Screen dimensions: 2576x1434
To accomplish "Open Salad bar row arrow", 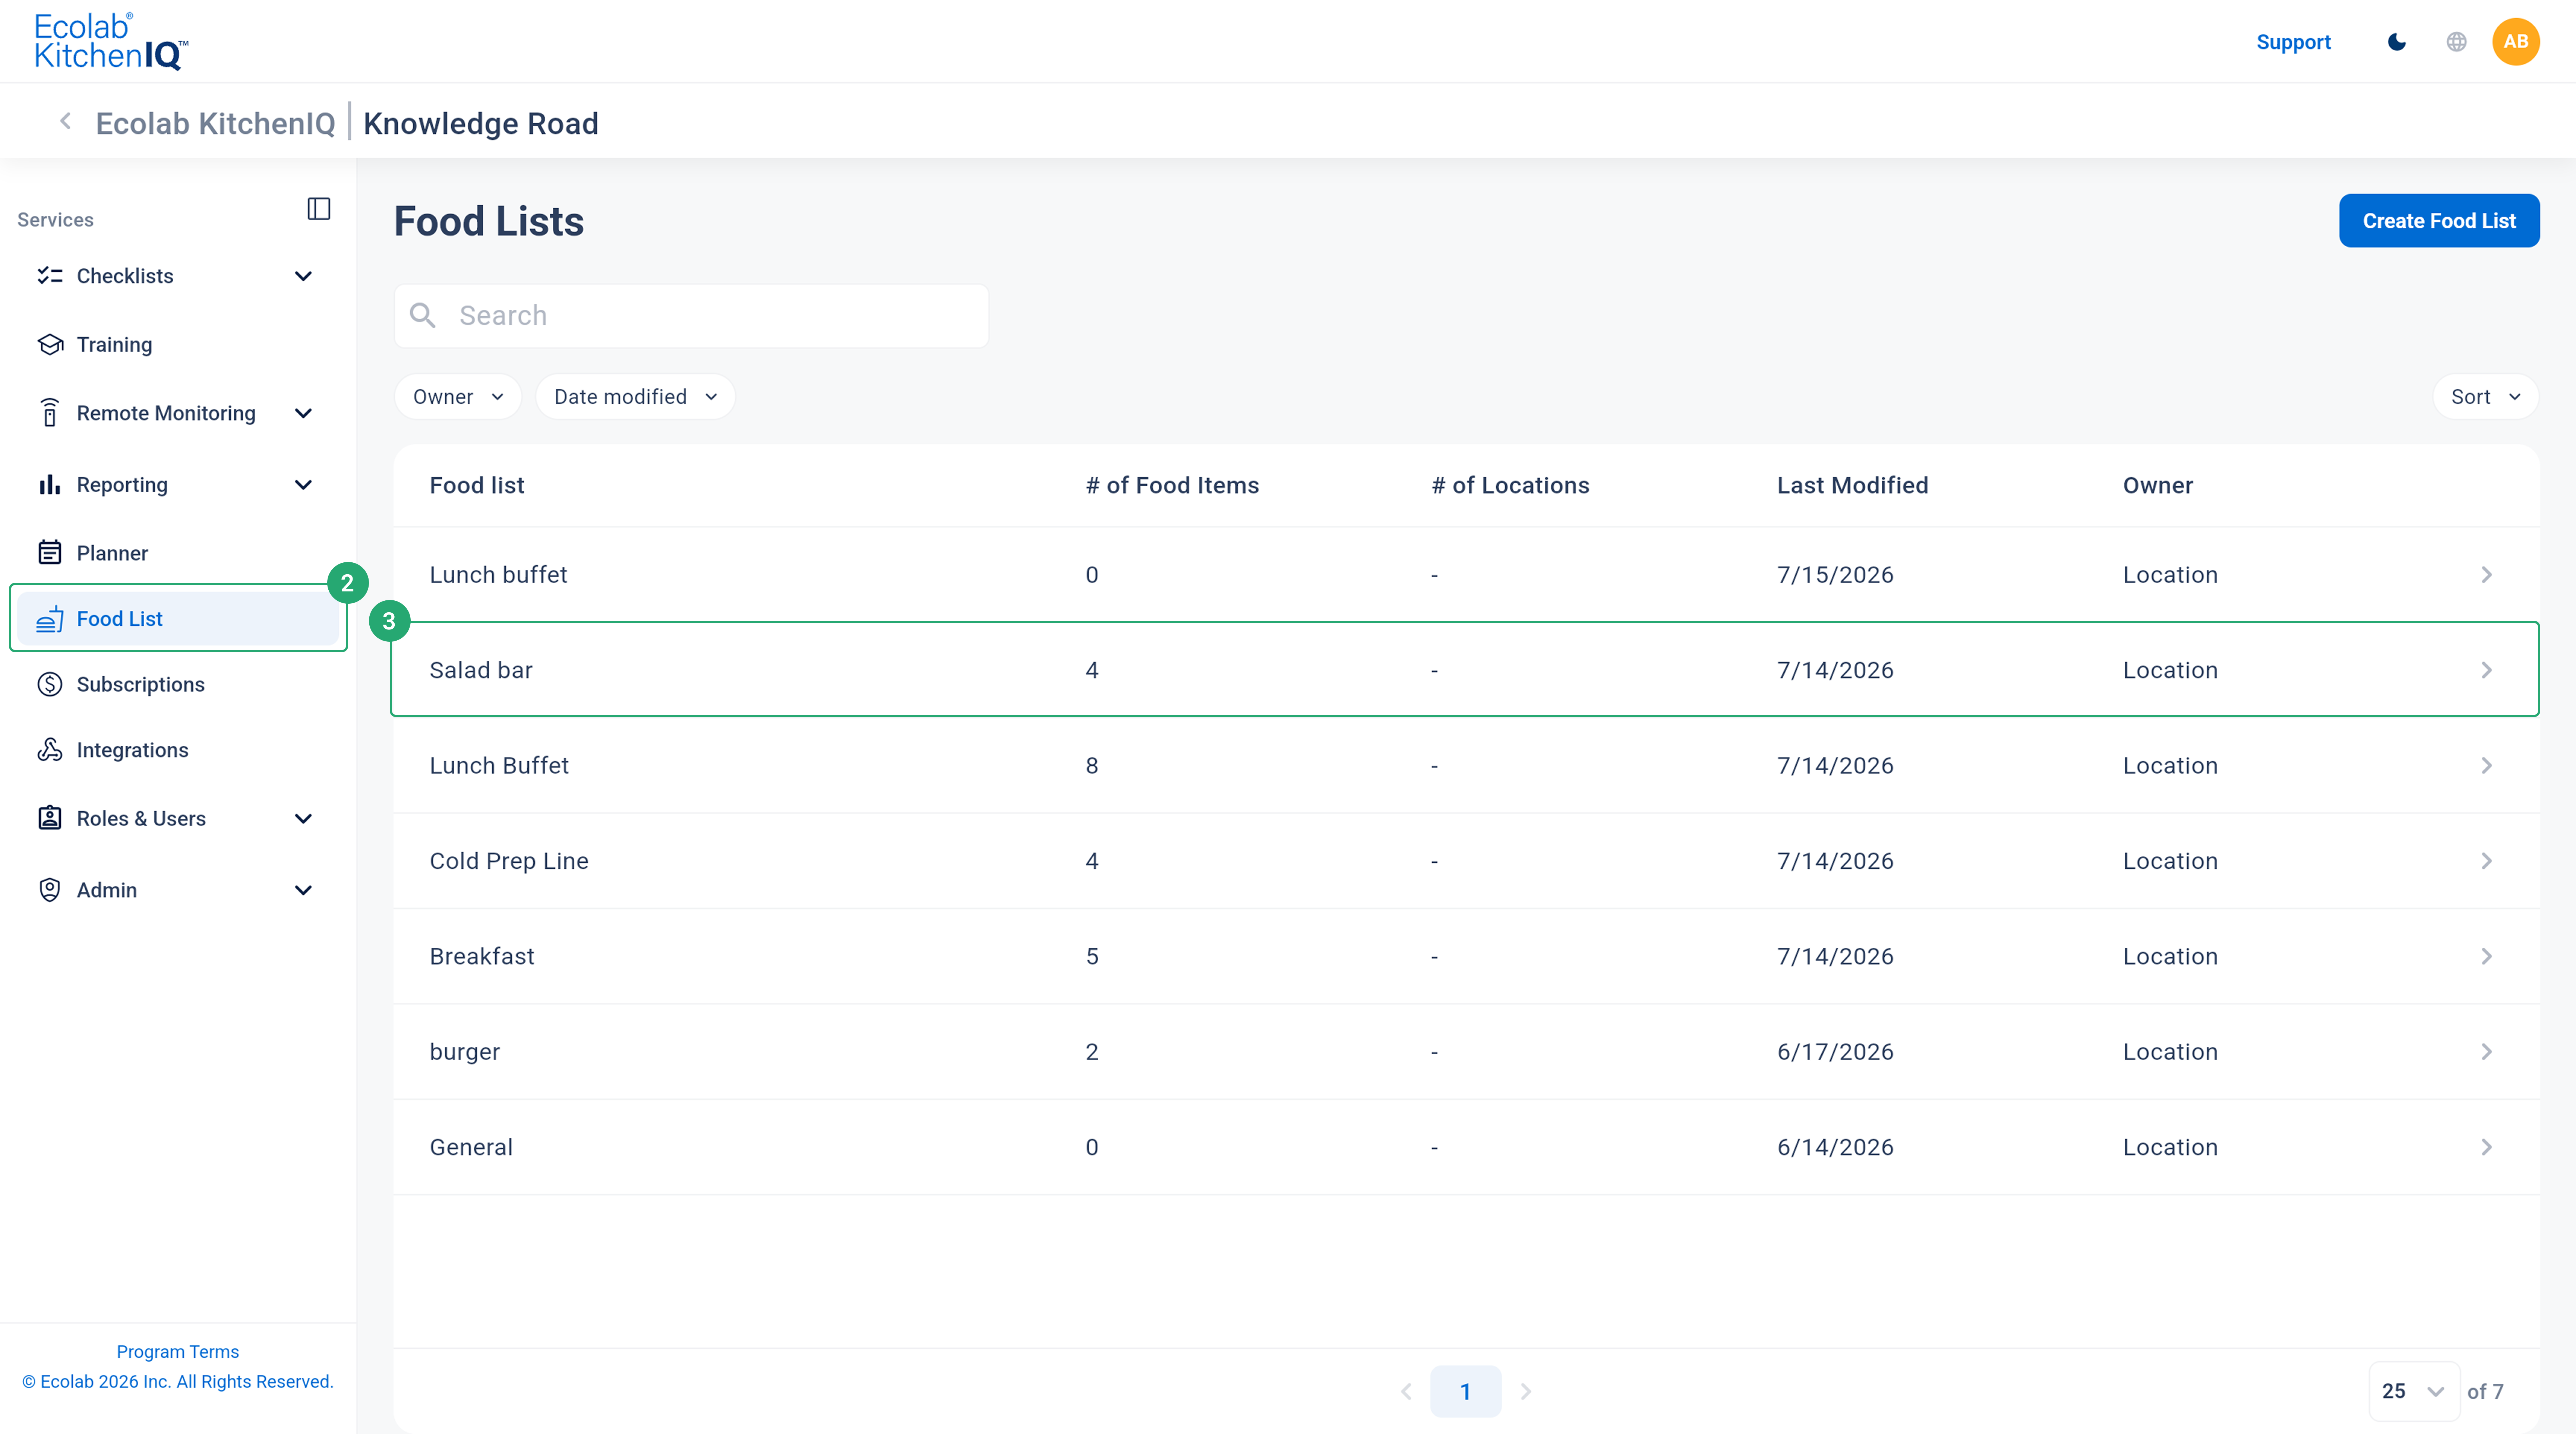I will coord(2486,670).
